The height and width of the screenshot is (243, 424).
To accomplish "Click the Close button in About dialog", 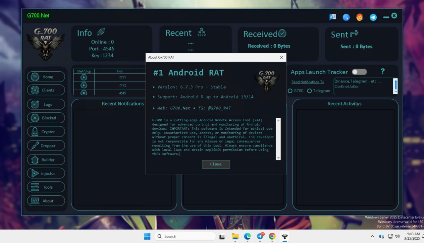I will [216, 164].
